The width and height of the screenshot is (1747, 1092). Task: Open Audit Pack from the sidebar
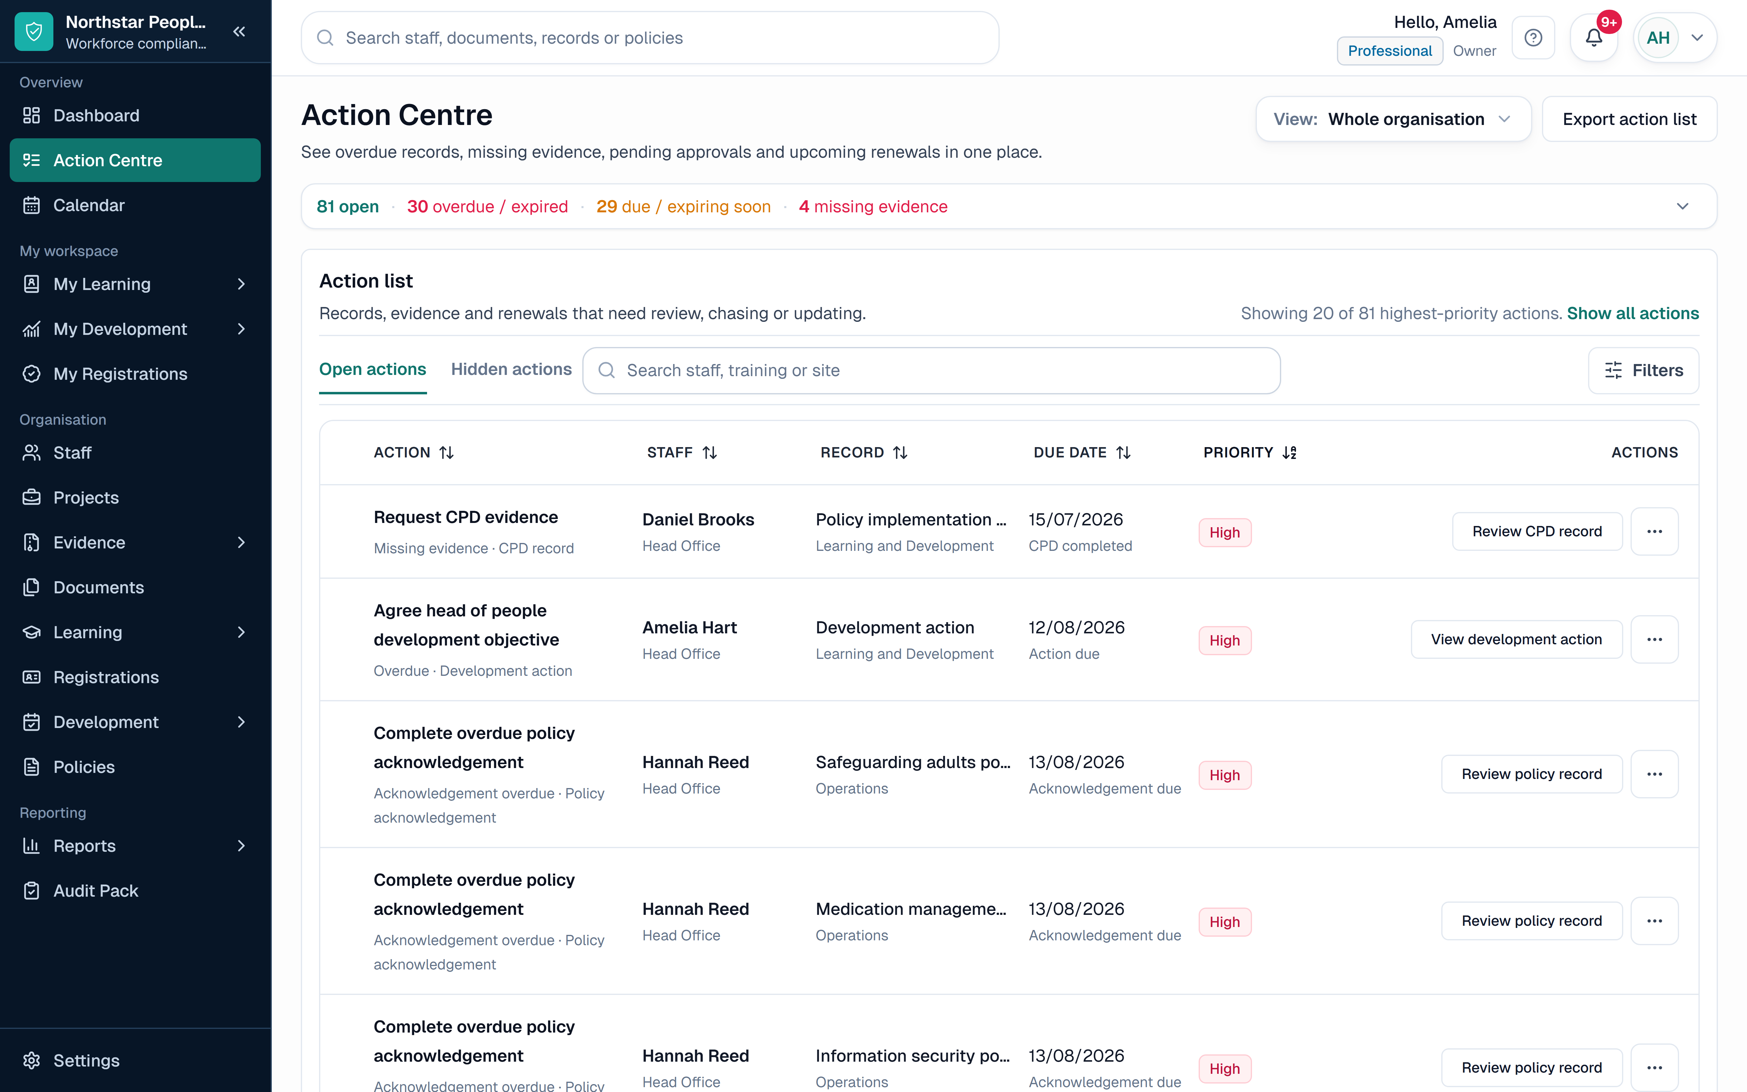click(x=135, y=891)
